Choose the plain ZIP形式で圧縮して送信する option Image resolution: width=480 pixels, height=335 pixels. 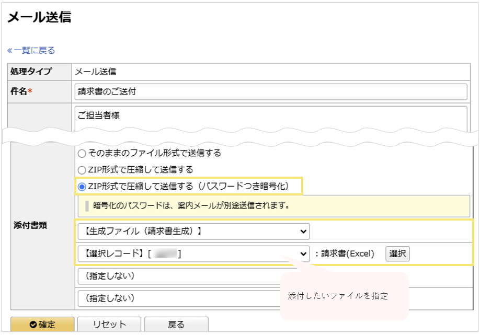coord(81,170)
